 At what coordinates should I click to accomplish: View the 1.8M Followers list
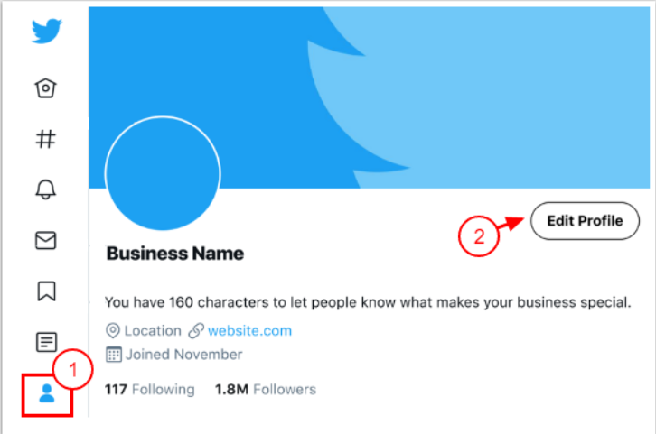(265, 390)
